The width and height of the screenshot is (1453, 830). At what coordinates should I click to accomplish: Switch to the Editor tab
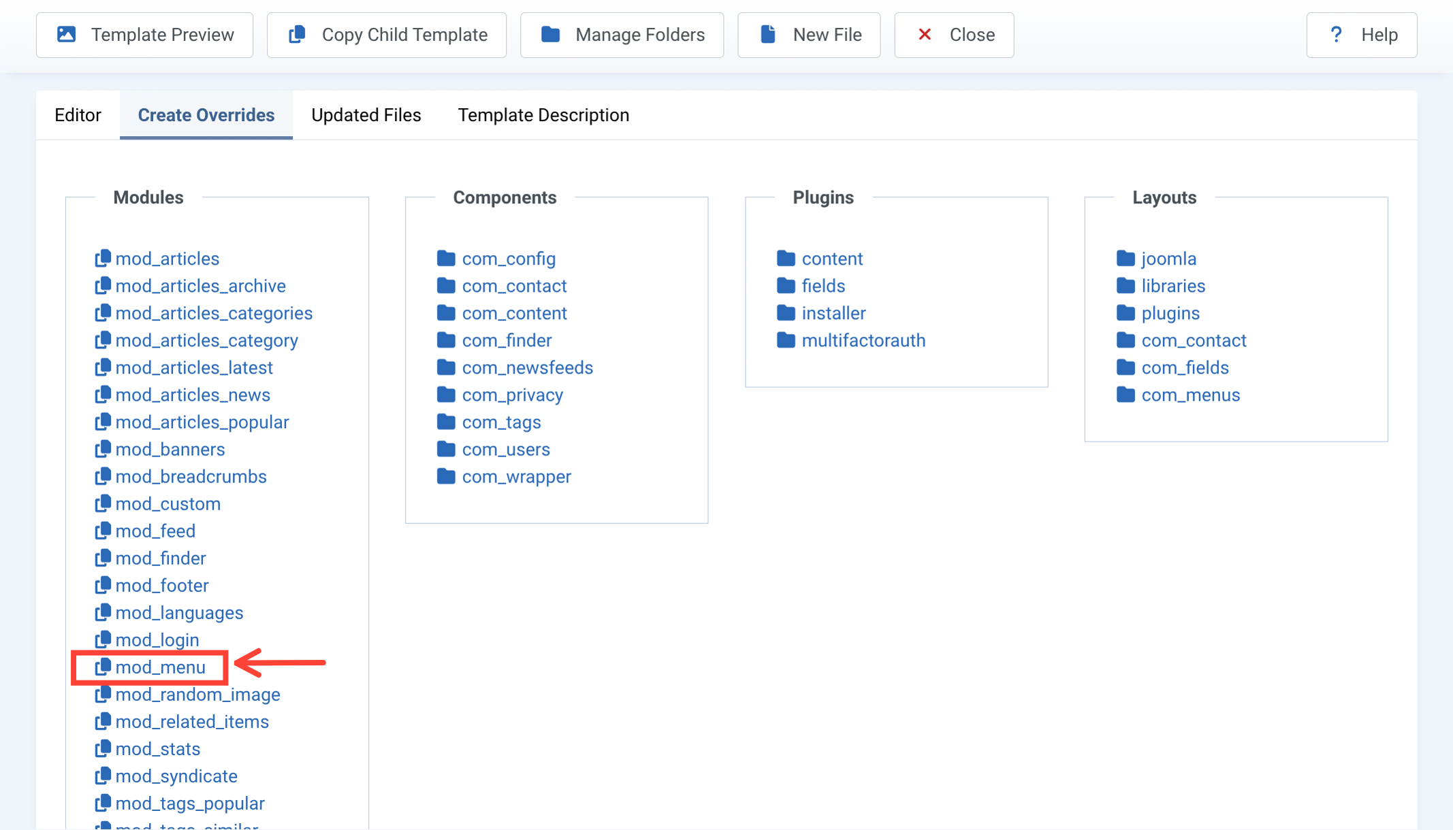pos(78,115)
